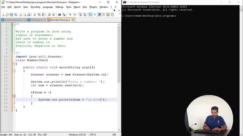The image size is (243, 136).
Task: Switch to the first document tab
Action: [14, 20]
